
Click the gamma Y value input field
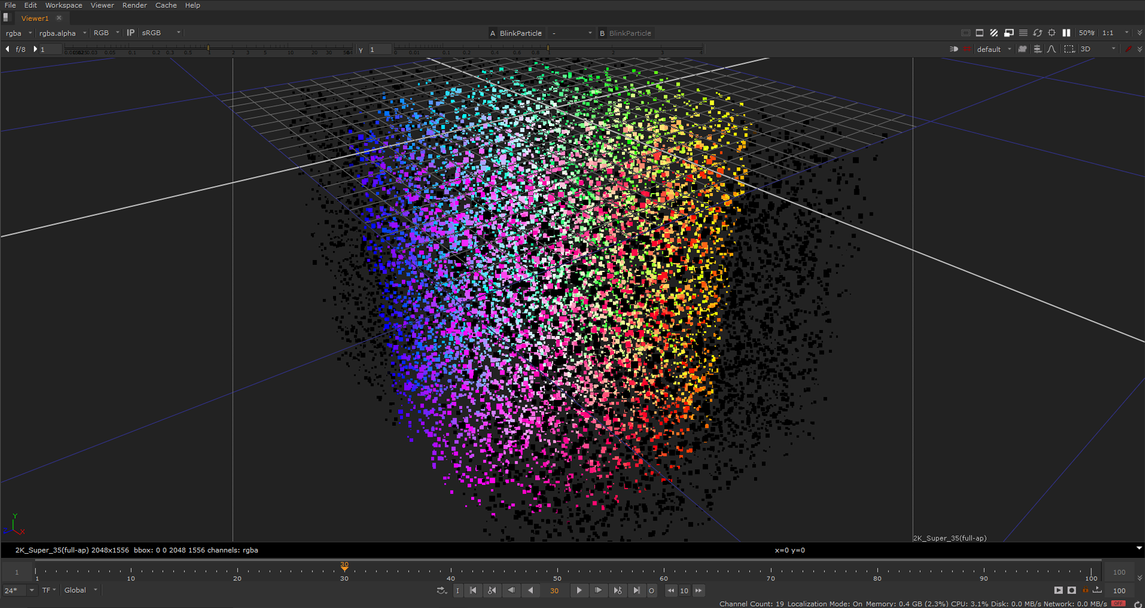pyautogui.click(x=379, y=49)
